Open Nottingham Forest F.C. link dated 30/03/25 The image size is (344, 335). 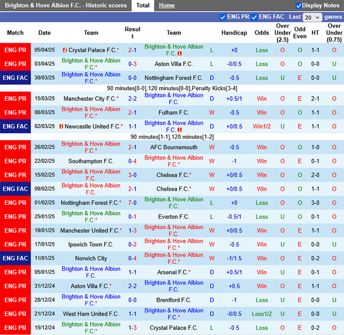[174, 78]
